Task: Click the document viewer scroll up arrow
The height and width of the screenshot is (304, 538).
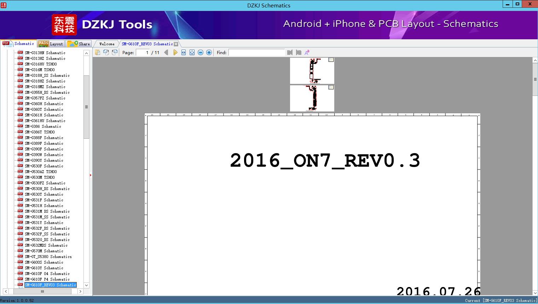Action: point(535,61)
